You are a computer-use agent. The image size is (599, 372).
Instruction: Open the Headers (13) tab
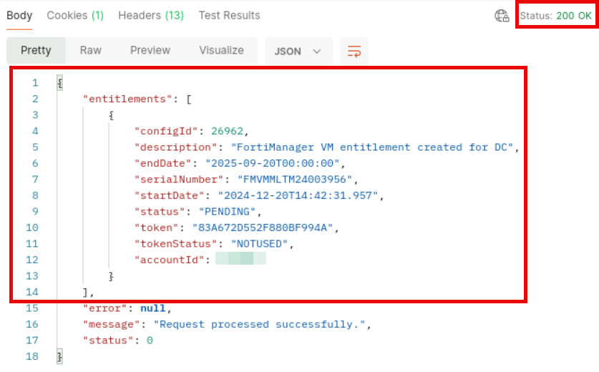coord(151,16)
